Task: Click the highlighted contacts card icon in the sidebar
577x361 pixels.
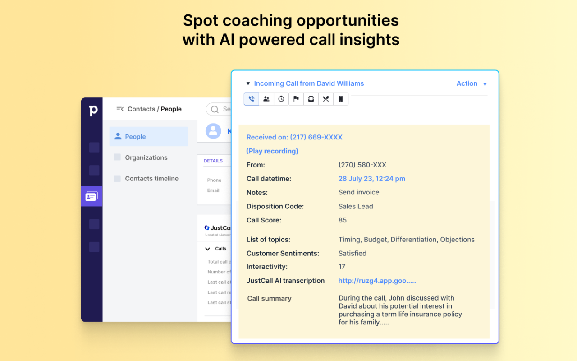Action: coord(92,196)
